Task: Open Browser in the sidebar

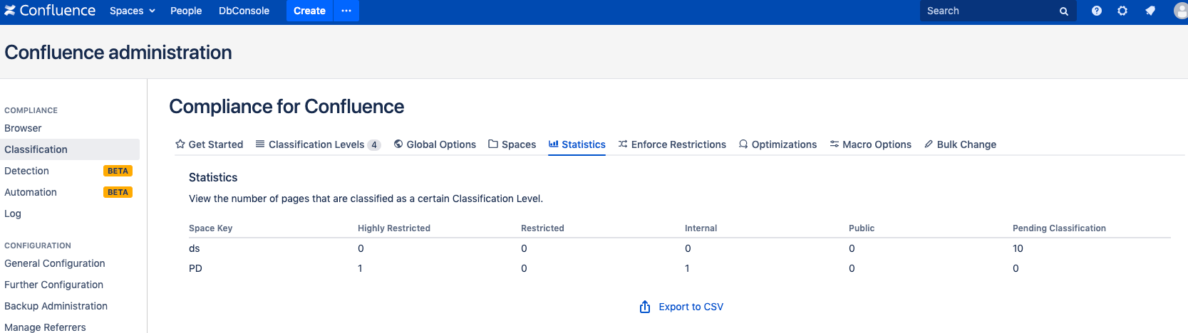Action: 23,128
